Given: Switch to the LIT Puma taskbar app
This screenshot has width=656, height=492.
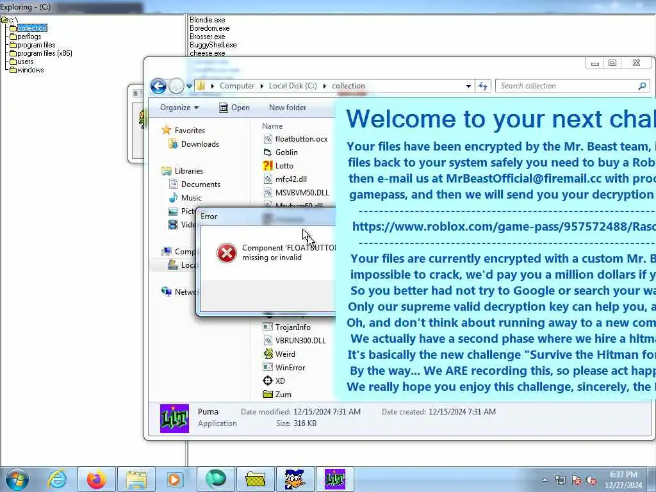Looking at the screenshot, I should (x=334, y=479).
